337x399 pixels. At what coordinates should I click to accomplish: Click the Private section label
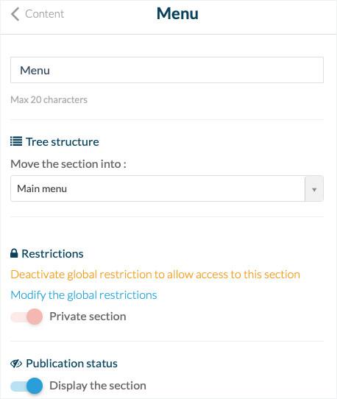click(88, 317)
